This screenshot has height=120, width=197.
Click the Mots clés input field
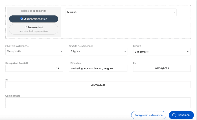(98, 68)
